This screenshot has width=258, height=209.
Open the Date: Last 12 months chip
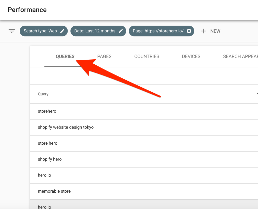(98, 31)
